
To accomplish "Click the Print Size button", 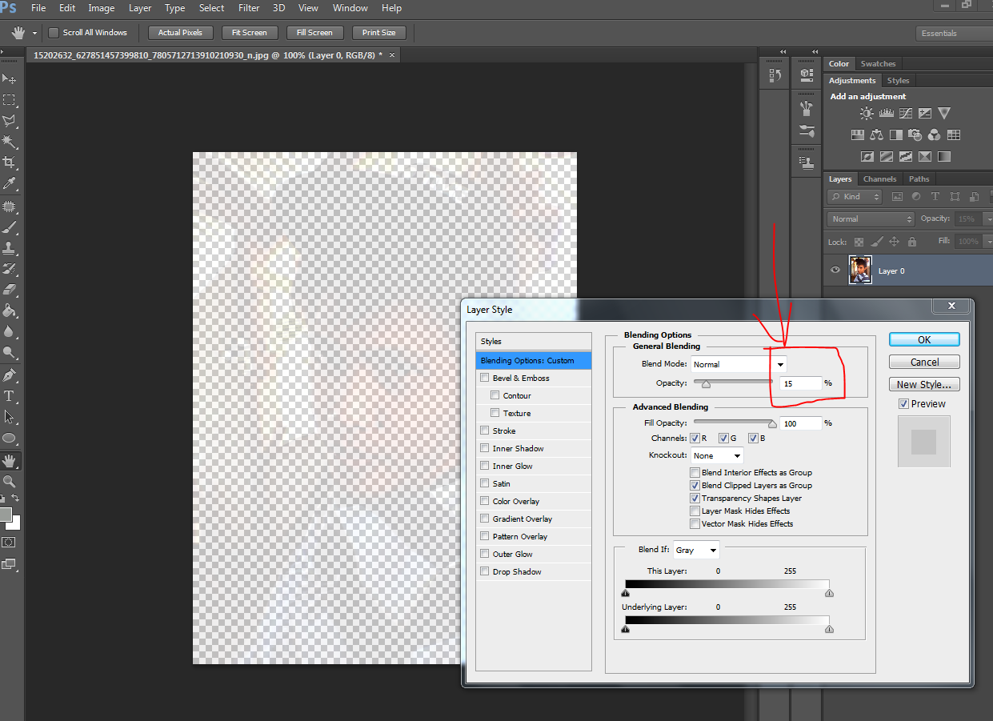I will tap(378, 33).
